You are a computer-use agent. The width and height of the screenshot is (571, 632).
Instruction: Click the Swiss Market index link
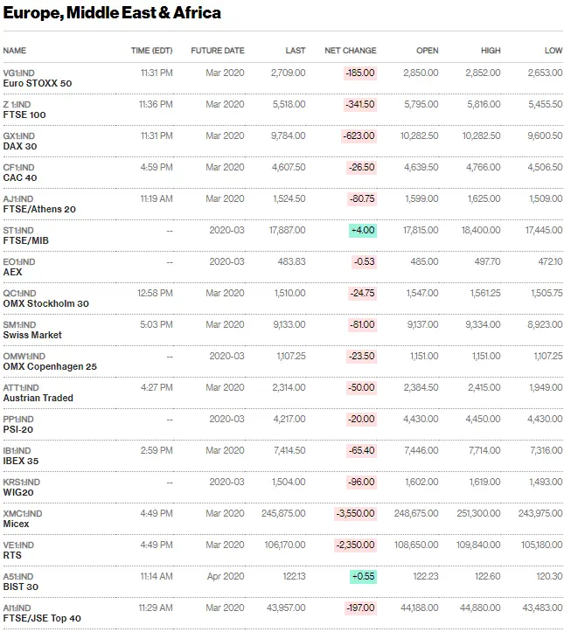pyautogui.click(x=32, y=335)
